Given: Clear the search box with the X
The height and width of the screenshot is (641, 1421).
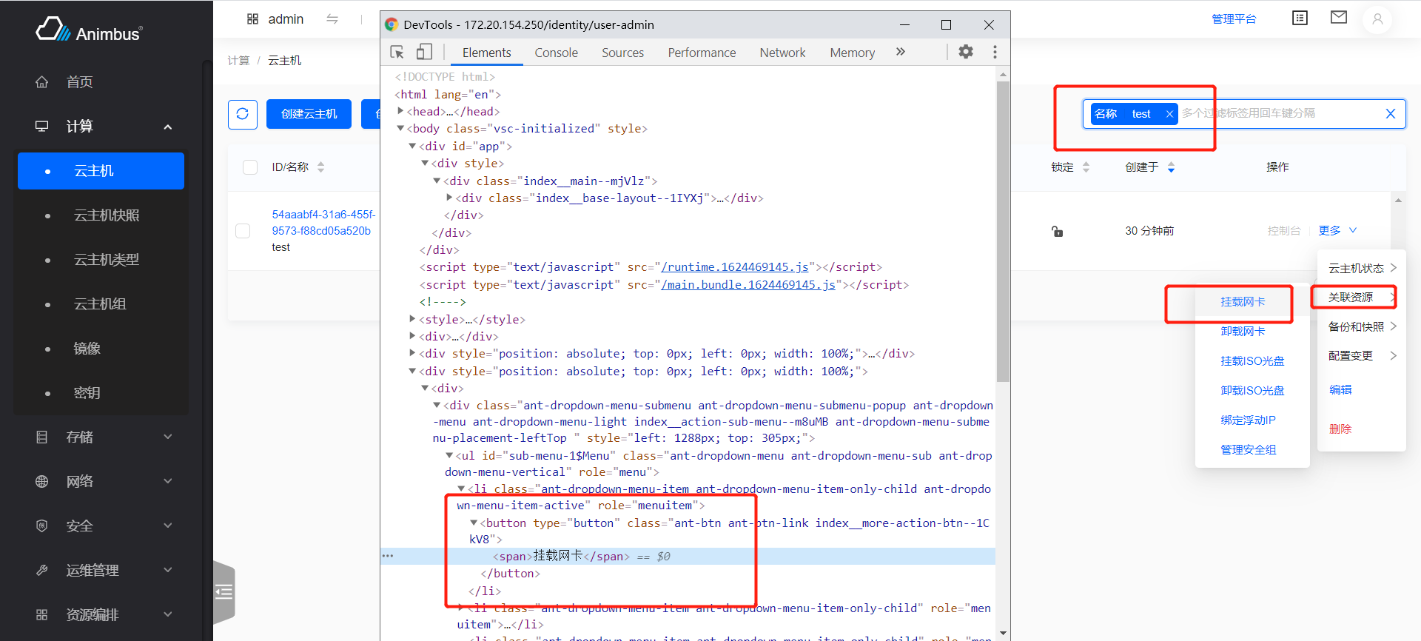Looking at the screenshot, I should 1391,114.
